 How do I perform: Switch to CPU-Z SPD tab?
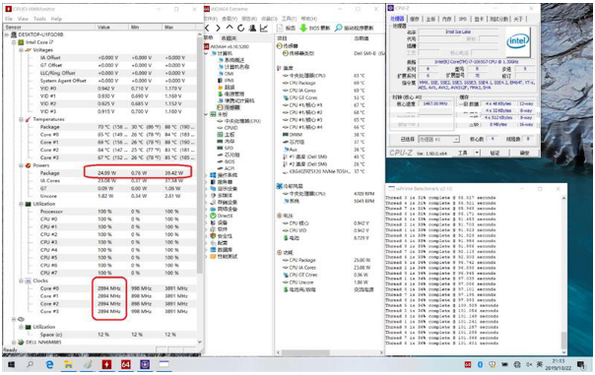(463, 19)
